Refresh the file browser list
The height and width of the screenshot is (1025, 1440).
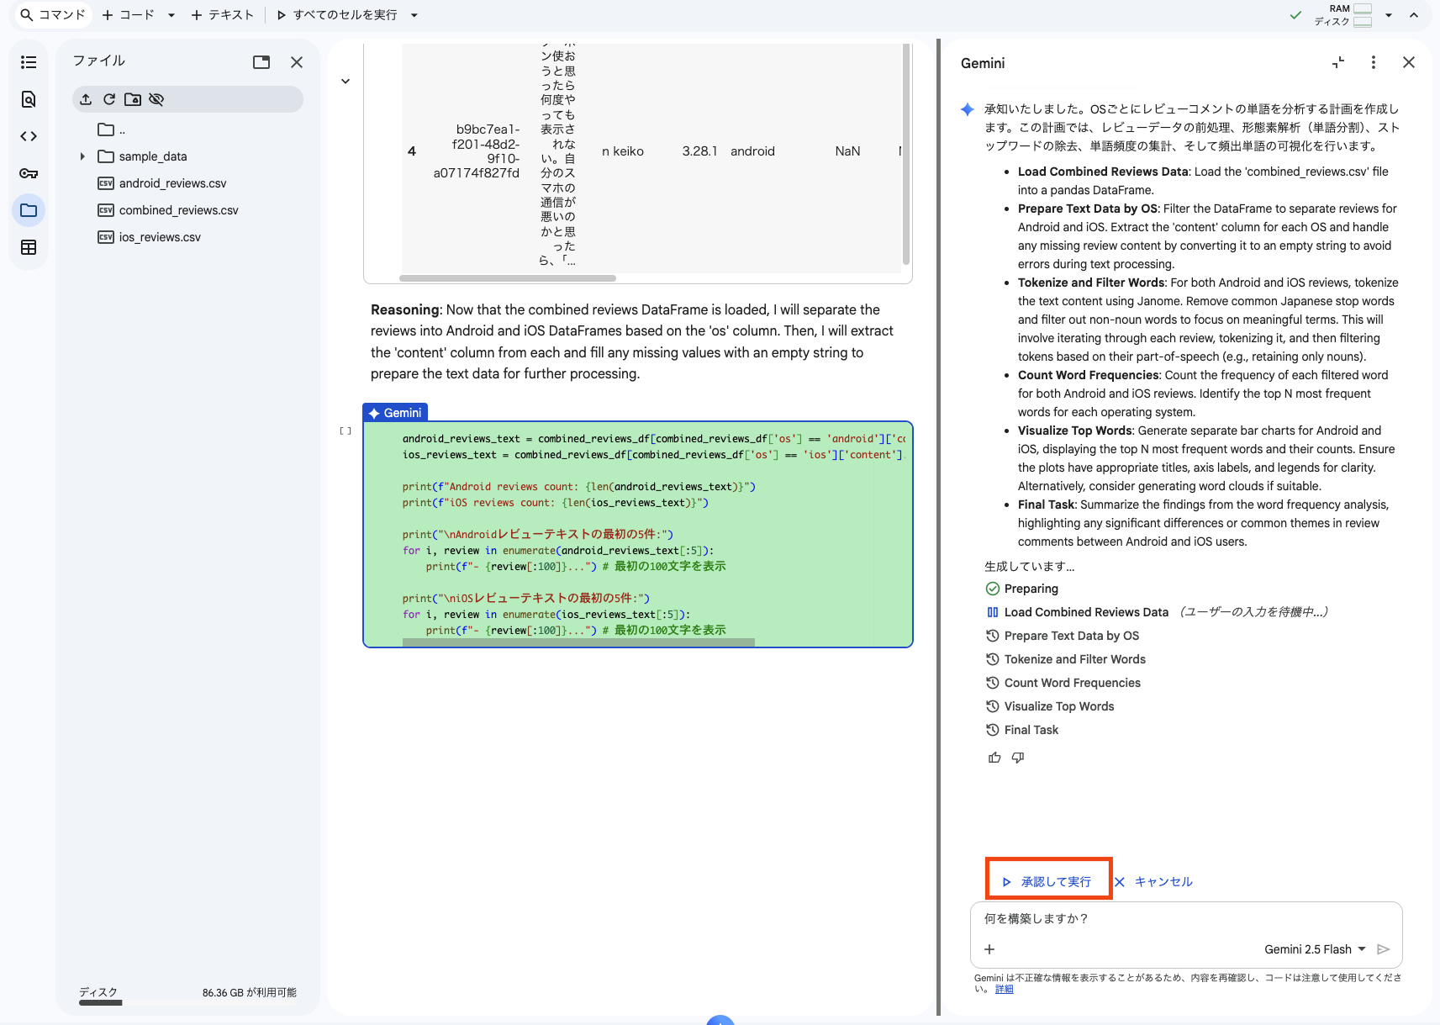point(109,99)
